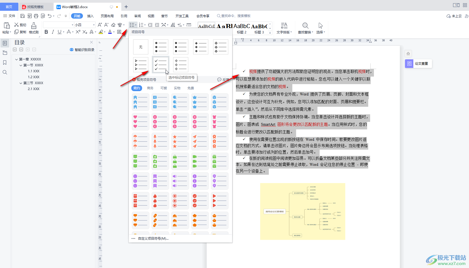Switch to the 插入 ribbon tab
469x268 pixels.
pos(90,16)
